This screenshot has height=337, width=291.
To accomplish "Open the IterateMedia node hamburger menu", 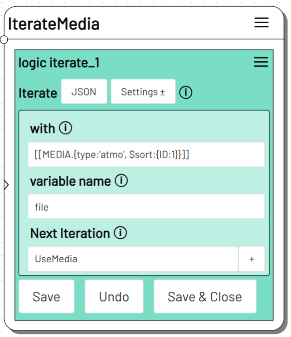I will pyautogui.click(x=261, y=23).
